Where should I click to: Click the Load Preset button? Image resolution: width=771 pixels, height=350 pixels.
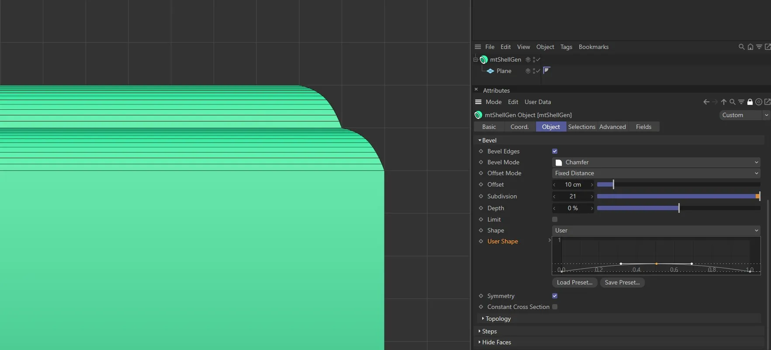pos(574,282)
